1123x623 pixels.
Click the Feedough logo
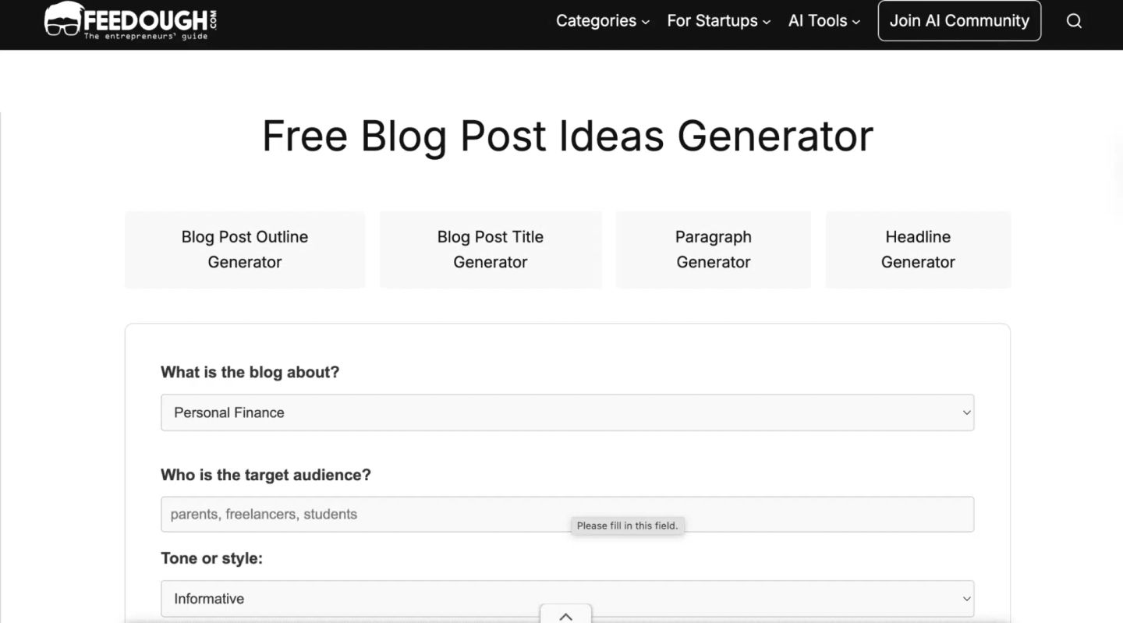[130, 20]
